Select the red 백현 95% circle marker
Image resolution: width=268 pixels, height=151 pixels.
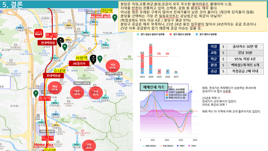tap(55, 88)
